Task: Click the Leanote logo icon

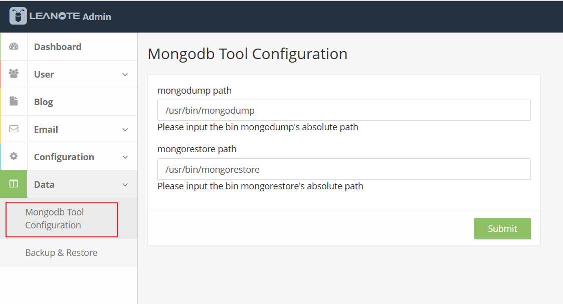Action: pos(18,16)
